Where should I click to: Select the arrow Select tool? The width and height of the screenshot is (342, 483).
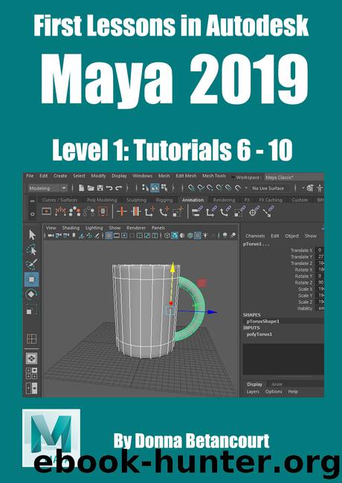32,235
